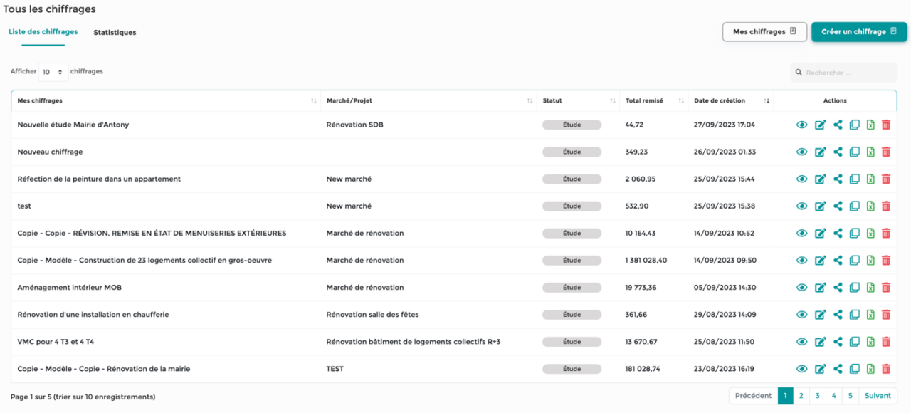View details of Nouvelle étude Mairie d'Antony
Viewport: 911px width, 413px height.
[802, 124]
